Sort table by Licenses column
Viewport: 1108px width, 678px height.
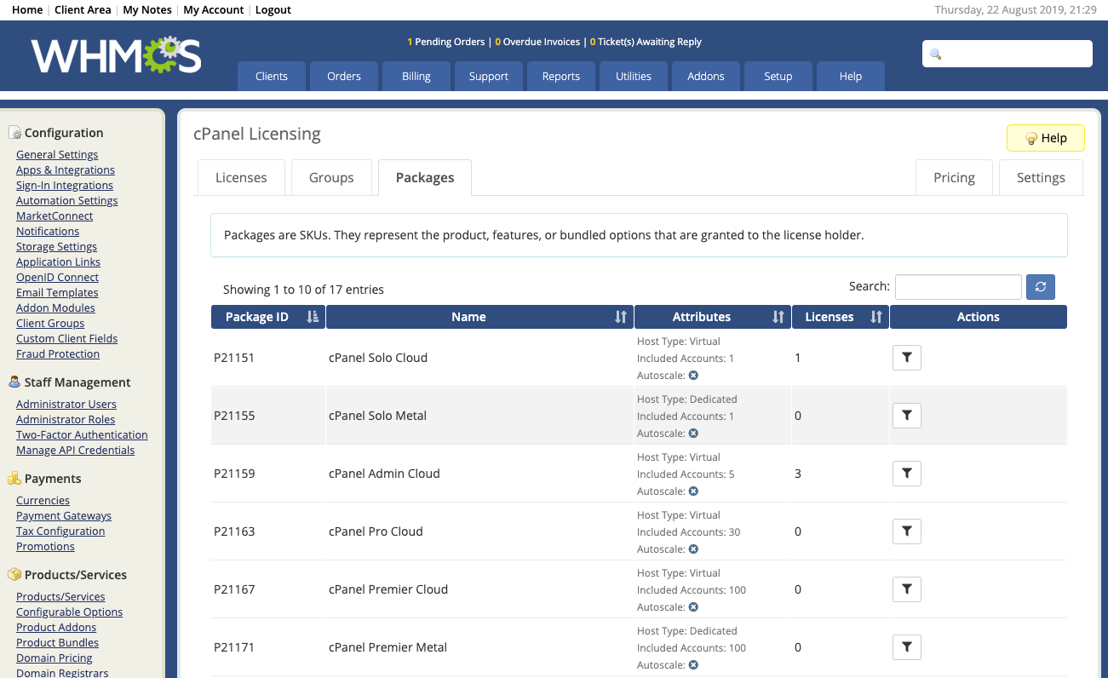(x=841, y=317)
